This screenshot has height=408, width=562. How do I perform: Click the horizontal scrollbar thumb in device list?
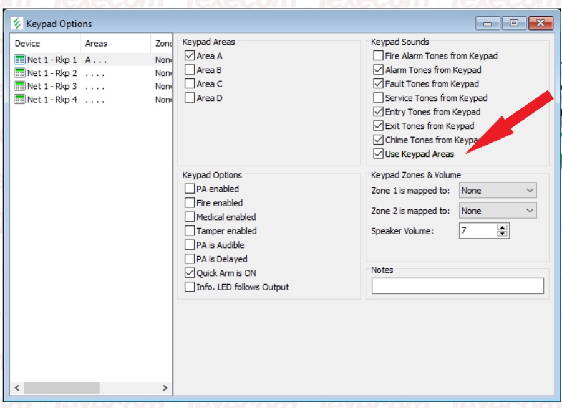[x=61, y=387]
